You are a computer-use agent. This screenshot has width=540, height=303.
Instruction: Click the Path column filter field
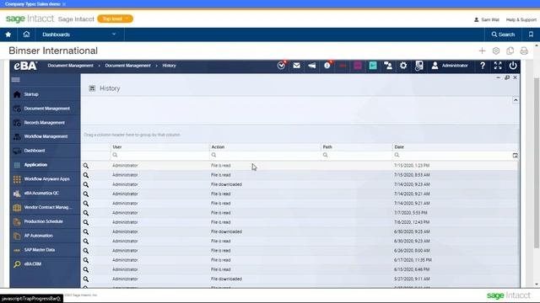coord(356,155)
